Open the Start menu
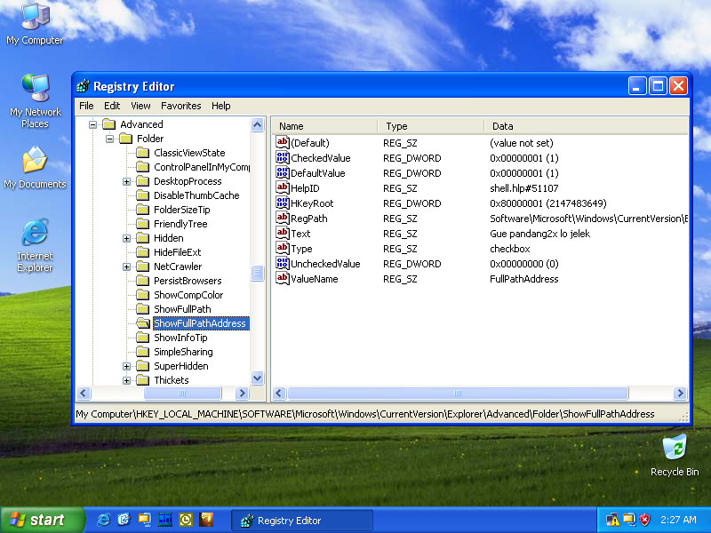The image size is (711, 533). tap(42, 520)
